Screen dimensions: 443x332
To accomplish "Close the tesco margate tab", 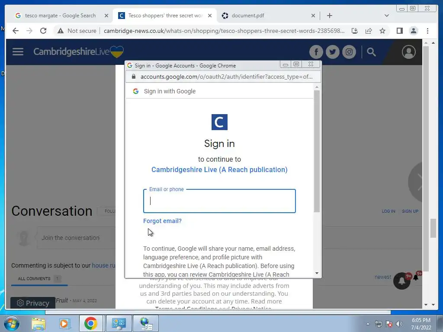I will click(x=106, y=16).
